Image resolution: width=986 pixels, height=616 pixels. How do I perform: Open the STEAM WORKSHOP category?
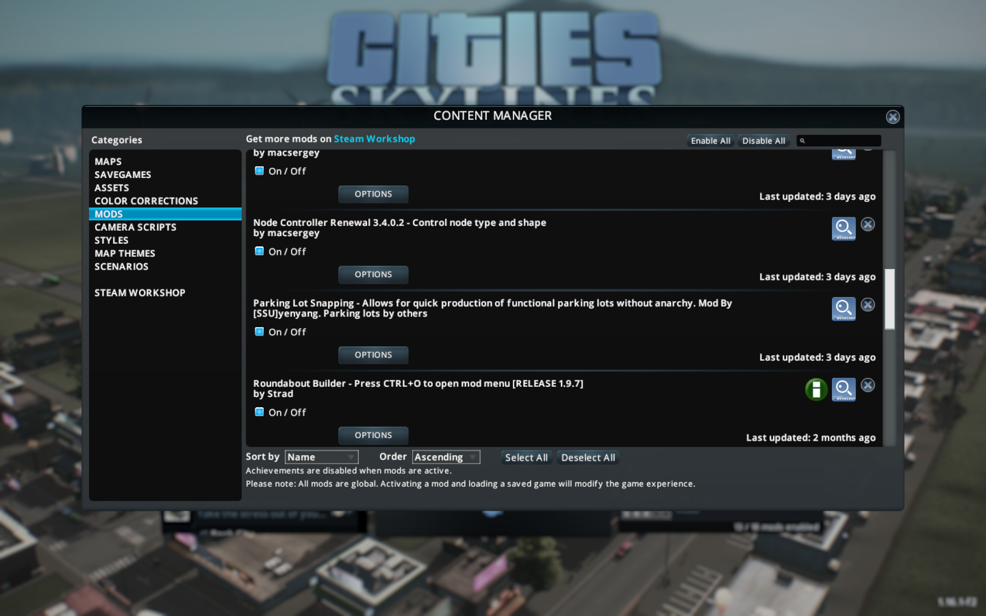(165, 293)
